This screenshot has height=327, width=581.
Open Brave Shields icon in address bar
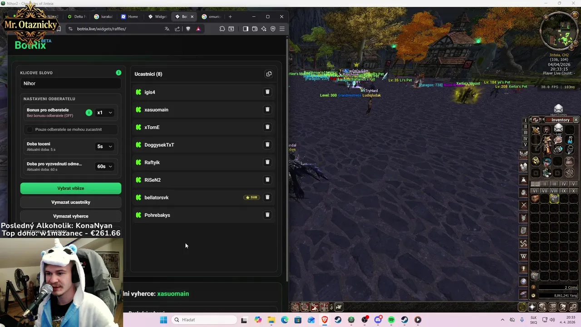point(188,29)
